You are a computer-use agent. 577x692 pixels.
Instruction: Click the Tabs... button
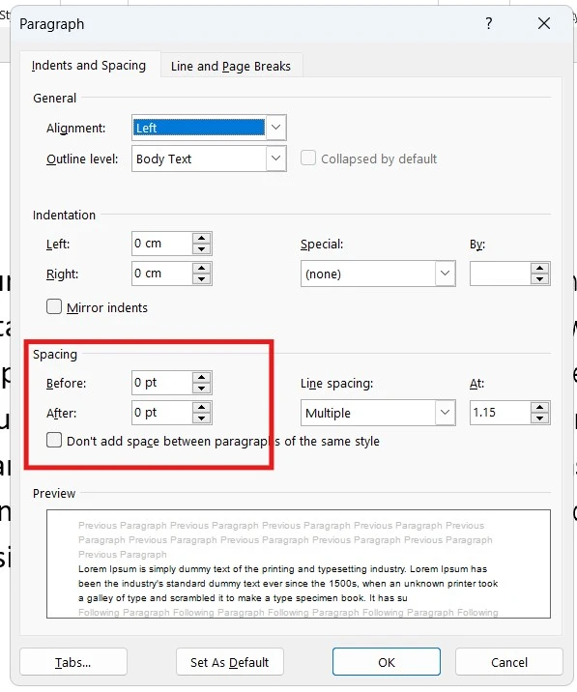(x=73, y=662)
